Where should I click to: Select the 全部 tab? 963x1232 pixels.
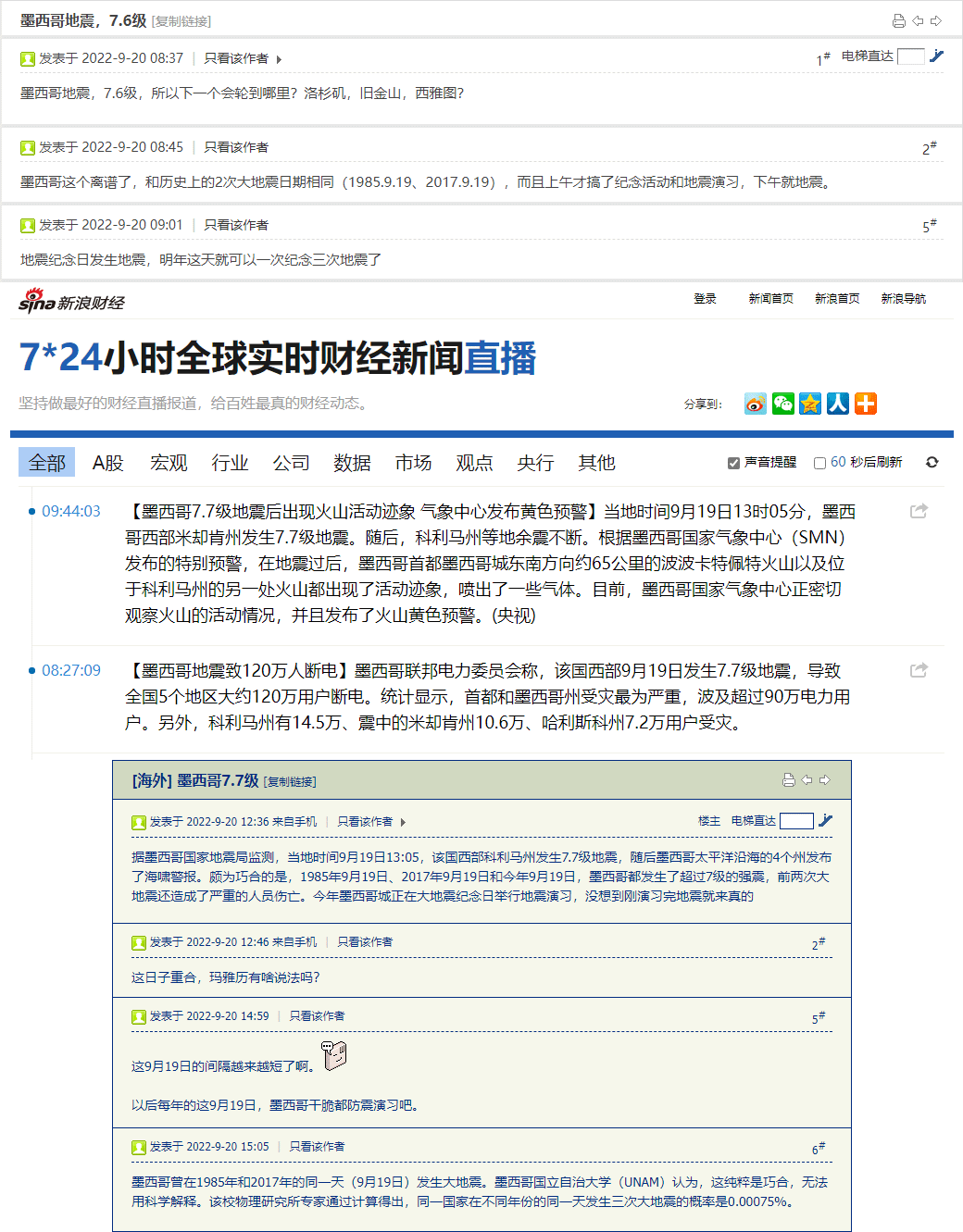pyautogui.click(x=47, y=463)
